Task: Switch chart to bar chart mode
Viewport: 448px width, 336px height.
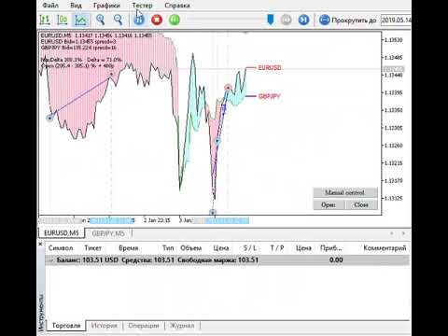Action: point(46,20)
